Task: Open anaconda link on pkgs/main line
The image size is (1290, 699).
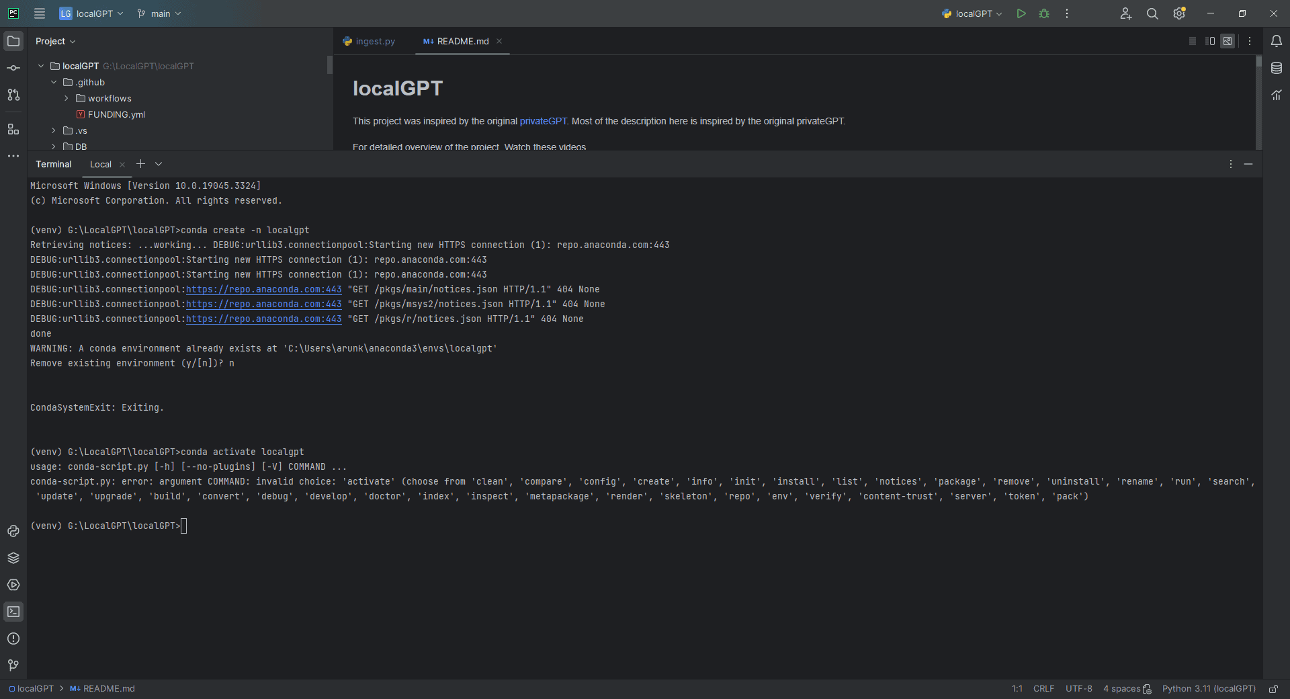Action: pos(264,289)
